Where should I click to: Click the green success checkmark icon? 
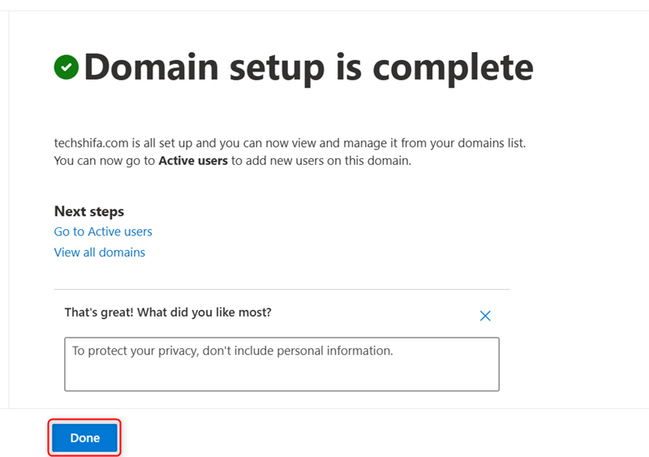pyautogui.click(x=66, y=67)
